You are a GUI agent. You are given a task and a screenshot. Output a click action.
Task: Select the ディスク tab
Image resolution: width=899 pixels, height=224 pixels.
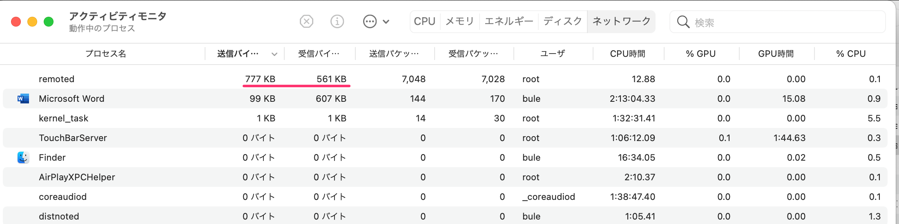point(562,21)
